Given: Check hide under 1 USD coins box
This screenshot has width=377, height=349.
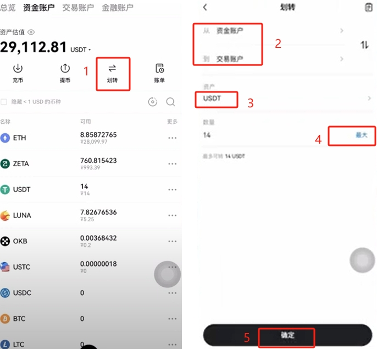Looking at the screenshot, I should pyautogui.click(x=4, y=102).
